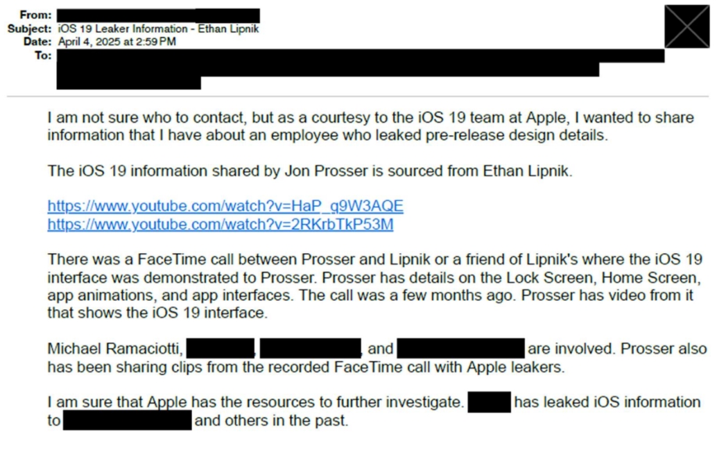Click the redacted name before 'has leaked iOS information'
The width and height of the screenshot is (717, 450).
(x=490, y=402)
